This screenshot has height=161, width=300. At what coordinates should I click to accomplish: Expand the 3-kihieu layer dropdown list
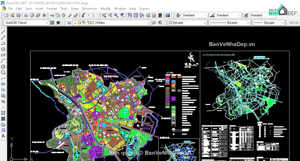click(x=149, y=23)
